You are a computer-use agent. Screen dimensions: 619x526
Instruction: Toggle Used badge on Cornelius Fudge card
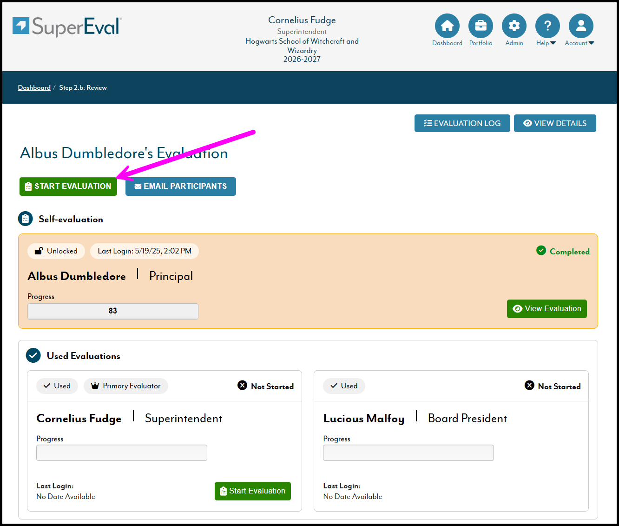pos(57,386)
